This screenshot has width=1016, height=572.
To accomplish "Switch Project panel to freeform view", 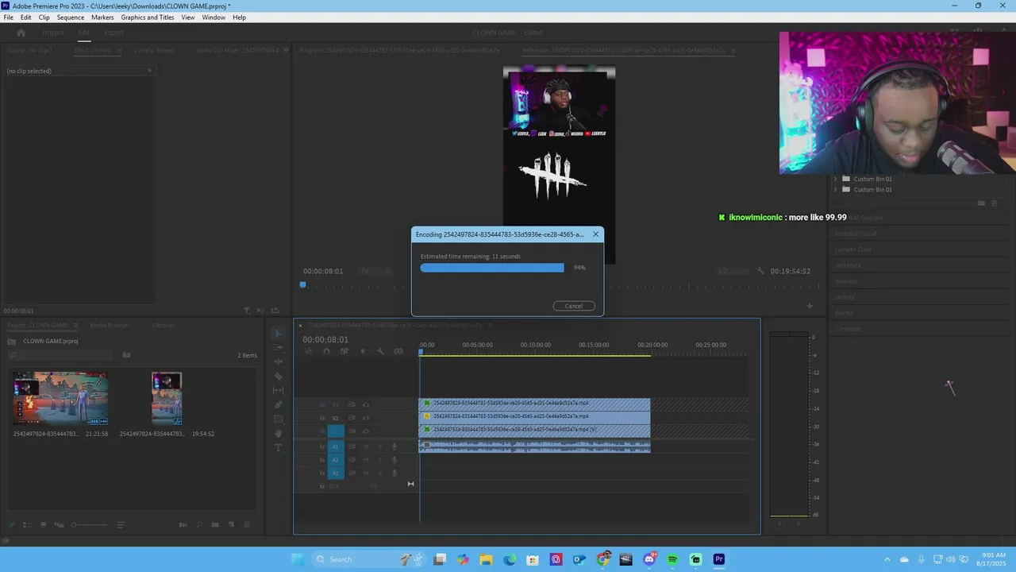I will [58, 525].
